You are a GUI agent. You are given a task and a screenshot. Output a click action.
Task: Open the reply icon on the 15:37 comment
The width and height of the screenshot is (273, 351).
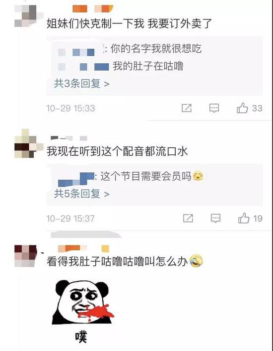(x=215, y=218)
